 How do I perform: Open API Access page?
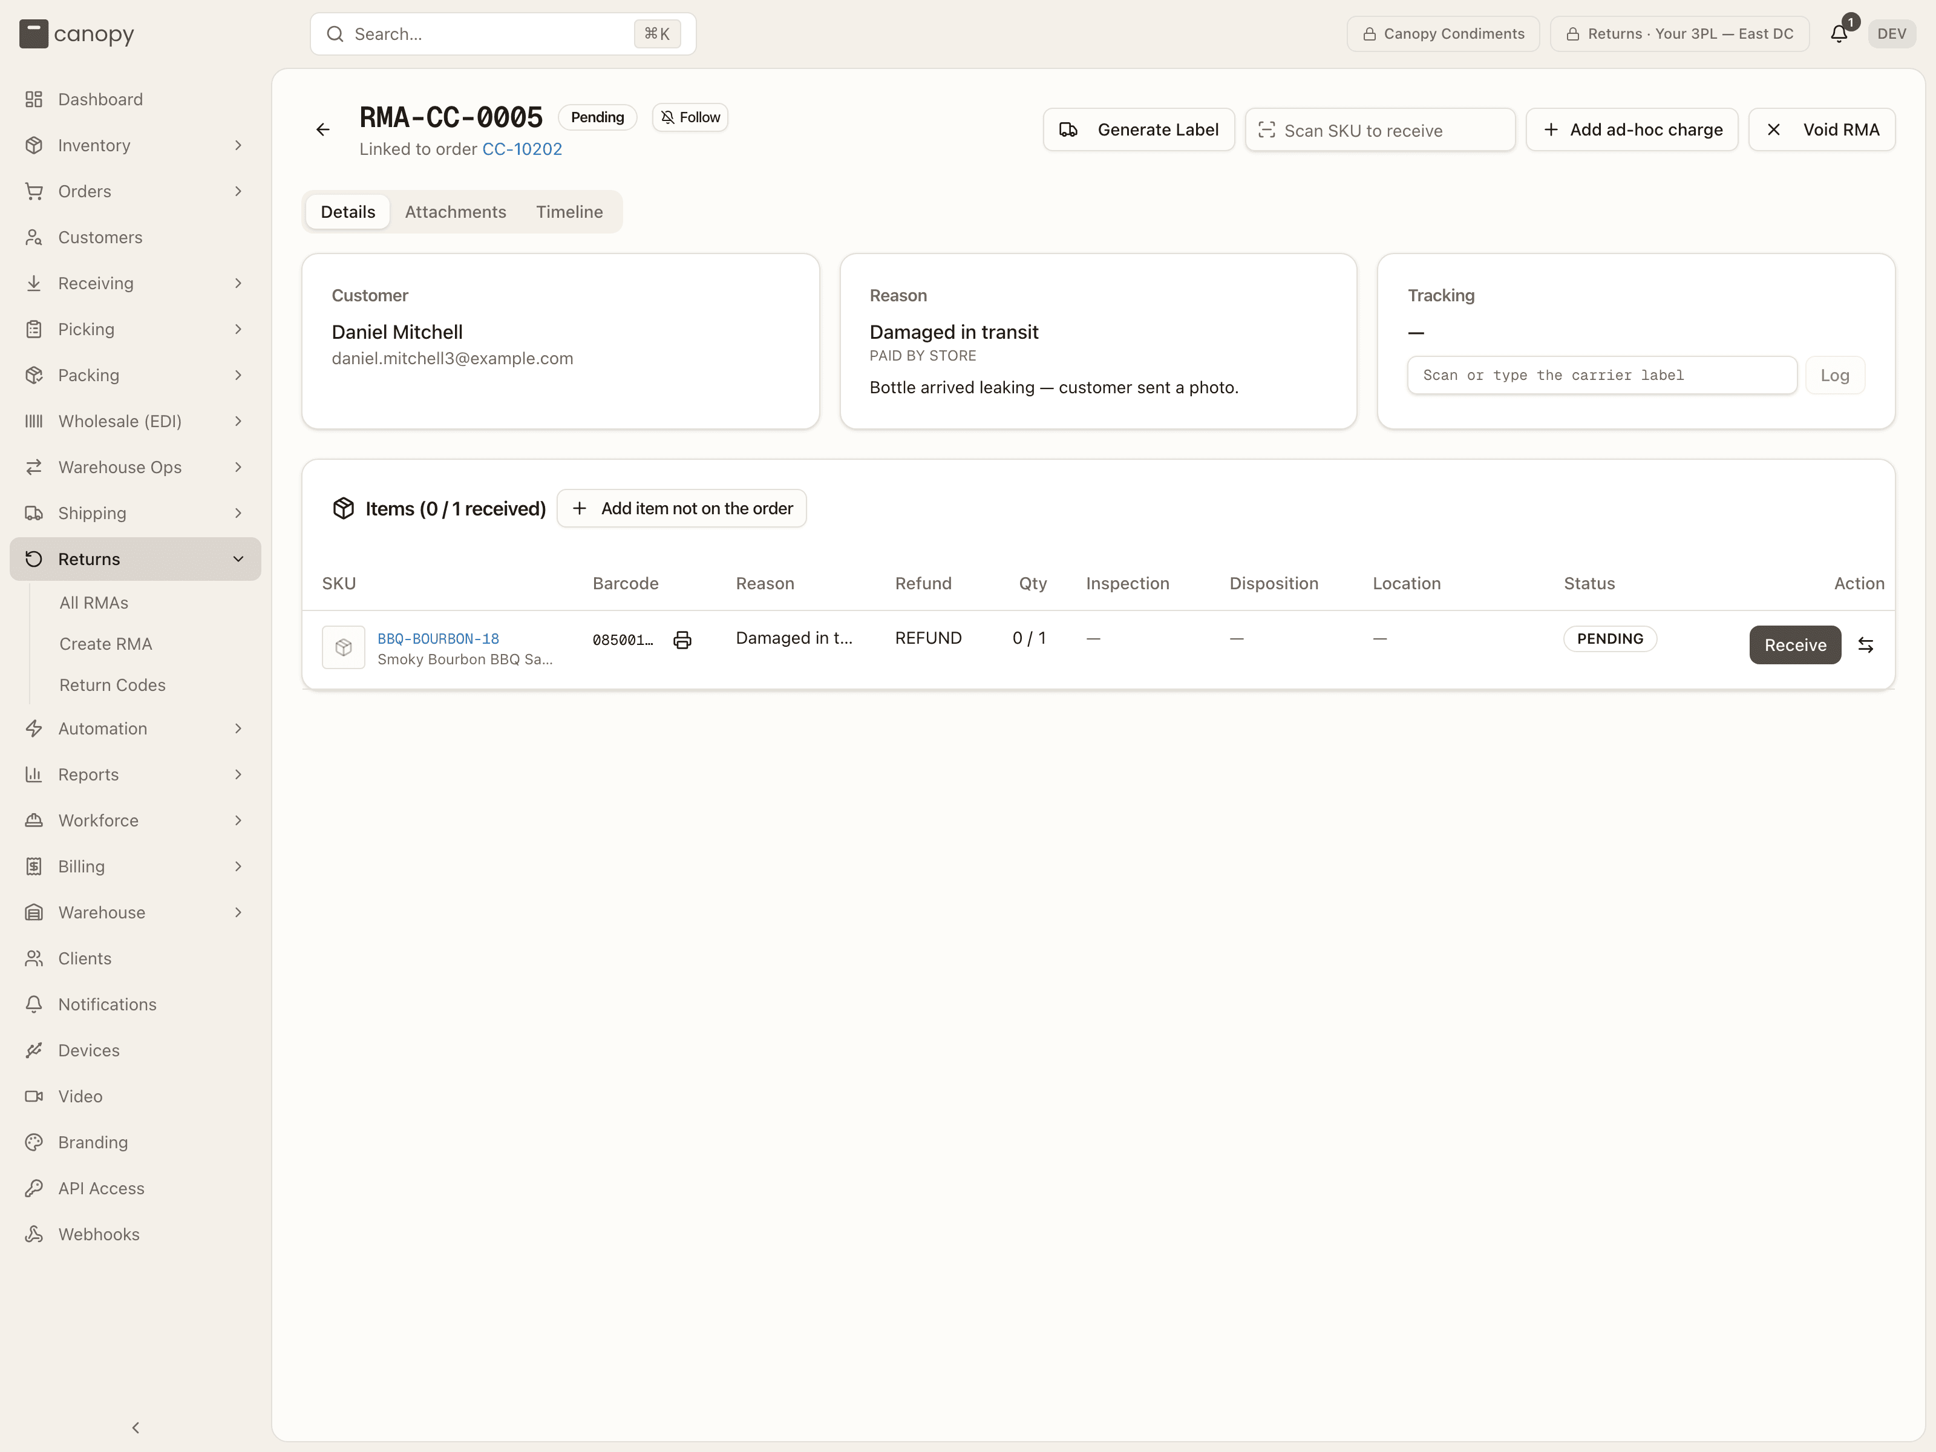(x=136, y=1189)
